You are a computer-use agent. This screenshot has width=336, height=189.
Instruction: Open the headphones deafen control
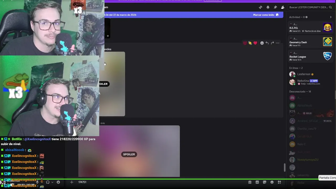tap(48, 182)
